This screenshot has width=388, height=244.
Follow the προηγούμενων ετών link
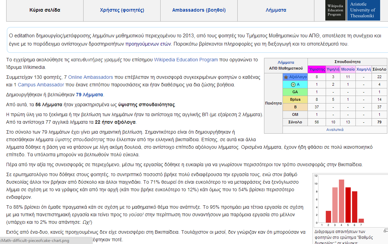click(x=148, y=44)
